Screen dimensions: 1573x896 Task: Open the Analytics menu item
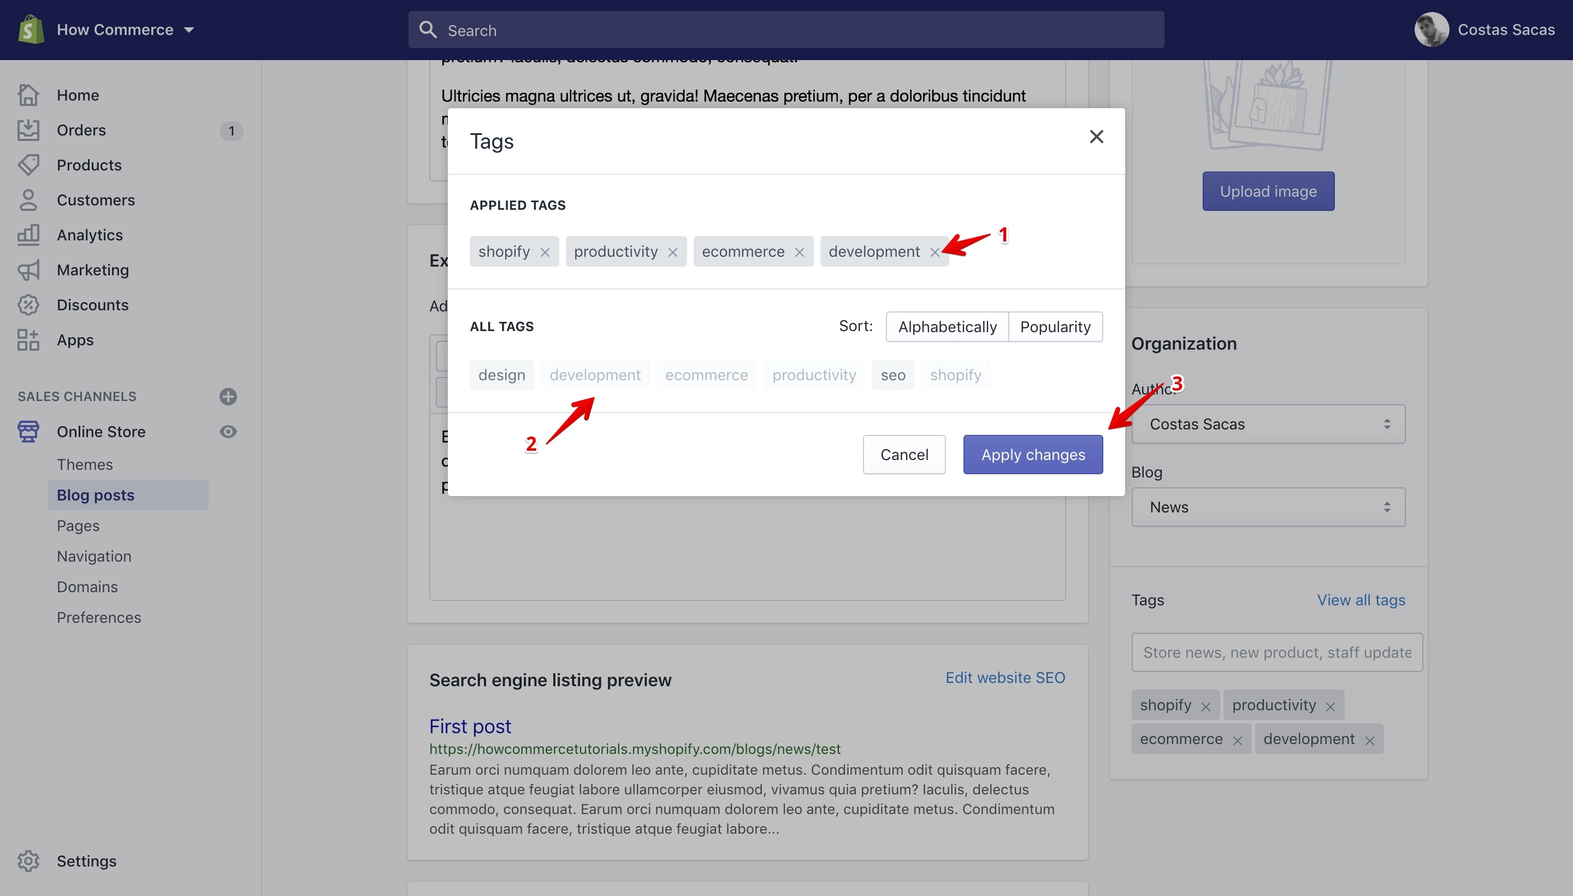(x=90, y=235)
